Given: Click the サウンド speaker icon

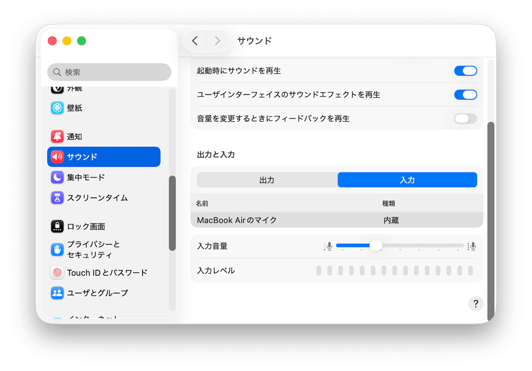Looking at the screenshot, I should 57,157.
